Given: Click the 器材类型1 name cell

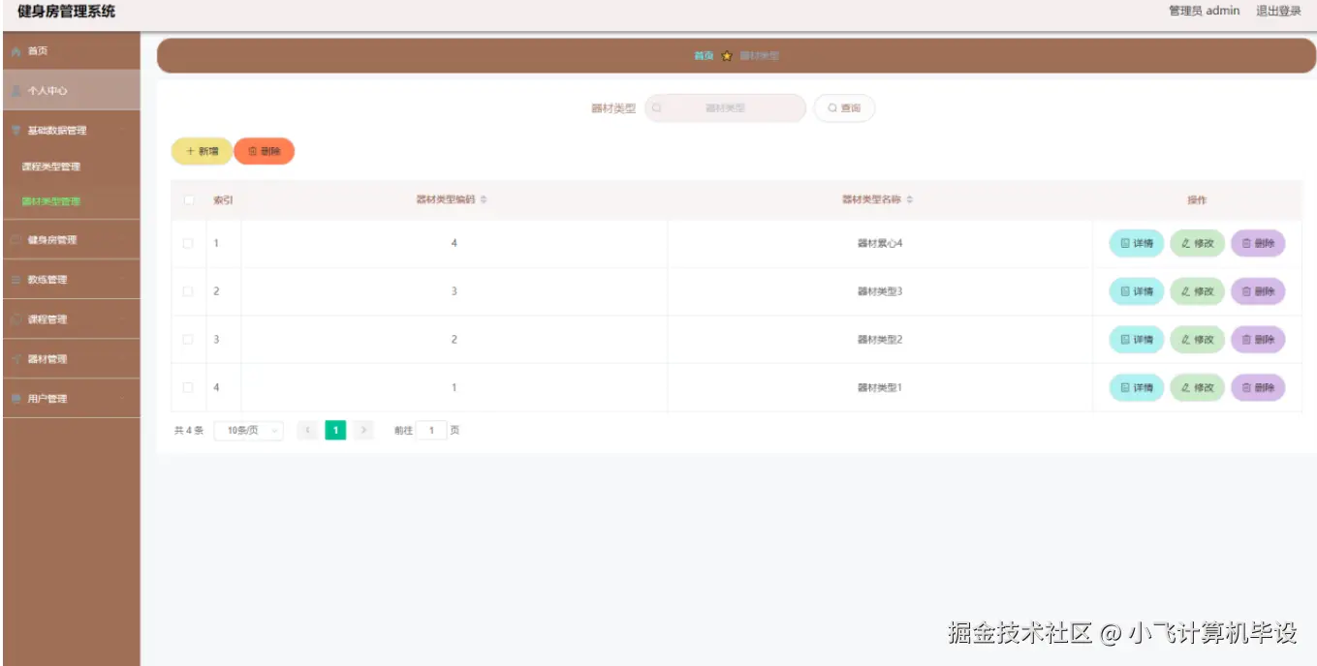Looking at the screenshot, I should point(880,388).
